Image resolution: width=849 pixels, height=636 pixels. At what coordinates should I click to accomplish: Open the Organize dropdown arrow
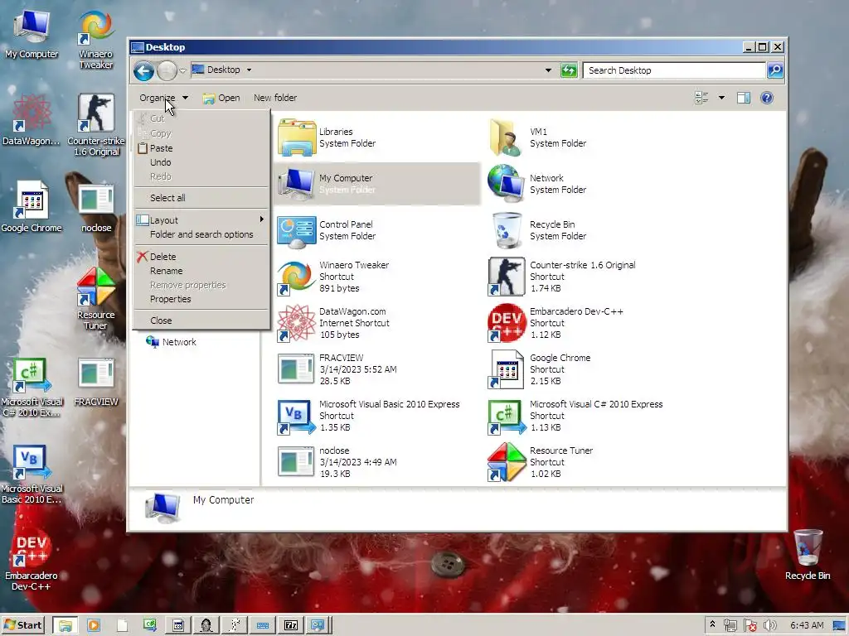coord(185,98)
